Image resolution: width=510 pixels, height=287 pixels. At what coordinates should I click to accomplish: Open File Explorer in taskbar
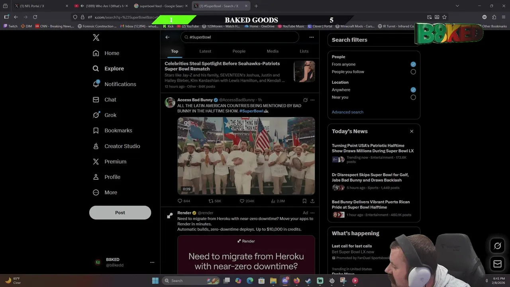coord(273,281)
